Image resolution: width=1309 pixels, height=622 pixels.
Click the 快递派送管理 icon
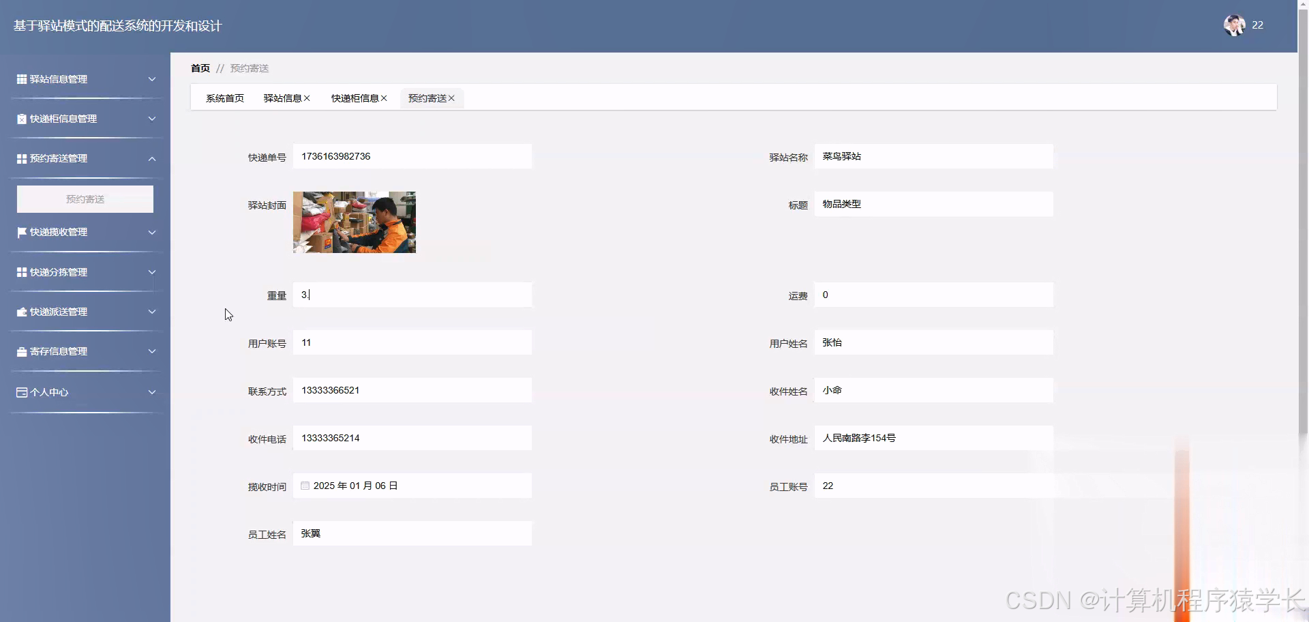click(22, 312)
